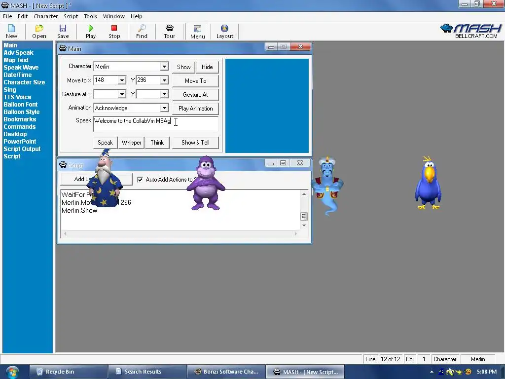
Task: Click the Play Animation button
Action: pos(195,109)
